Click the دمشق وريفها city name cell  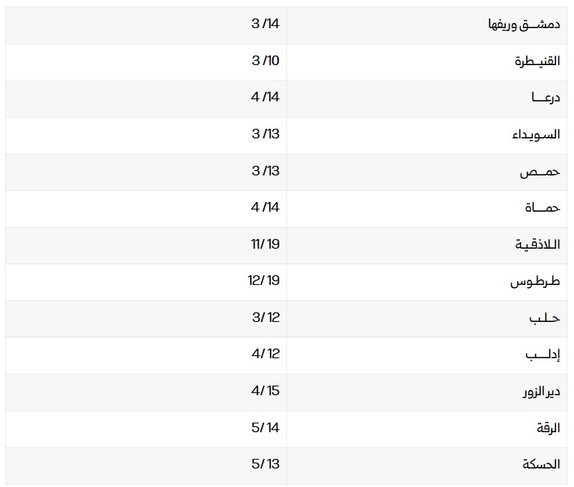tap(524, 24)
